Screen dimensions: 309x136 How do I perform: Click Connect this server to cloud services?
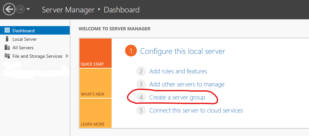pos(196,110)
